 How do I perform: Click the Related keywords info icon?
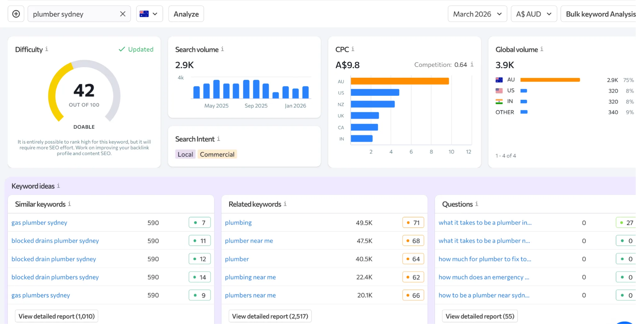pyautogui.click(x=285, y=204)
